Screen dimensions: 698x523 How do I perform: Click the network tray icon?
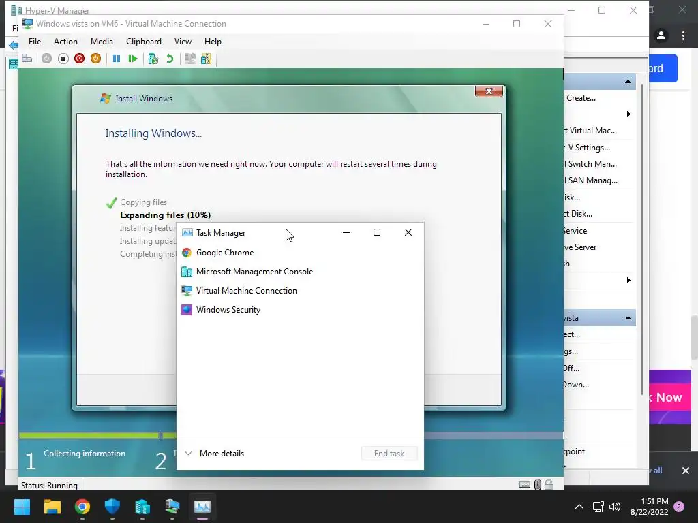pyautogui.click(x=598, y=507)
